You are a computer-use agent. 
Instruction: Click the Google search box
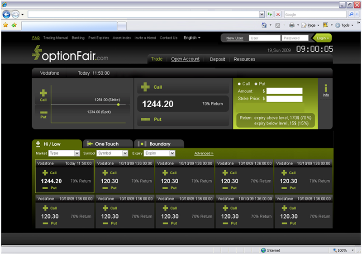315,14
